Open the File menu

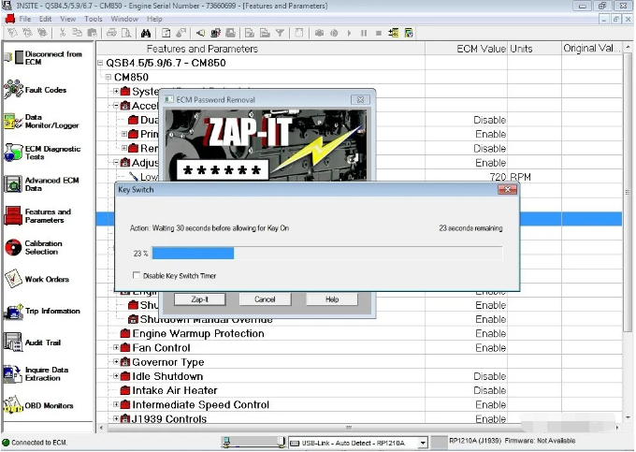tap(25, 19)
